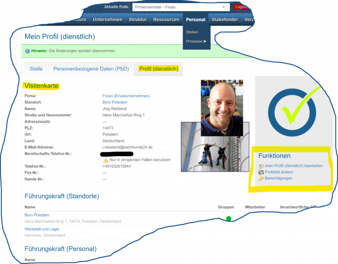Viewport: 338px width, 264px height.
Task: Switch to the Stelle tab
Action: click(36, 69)
